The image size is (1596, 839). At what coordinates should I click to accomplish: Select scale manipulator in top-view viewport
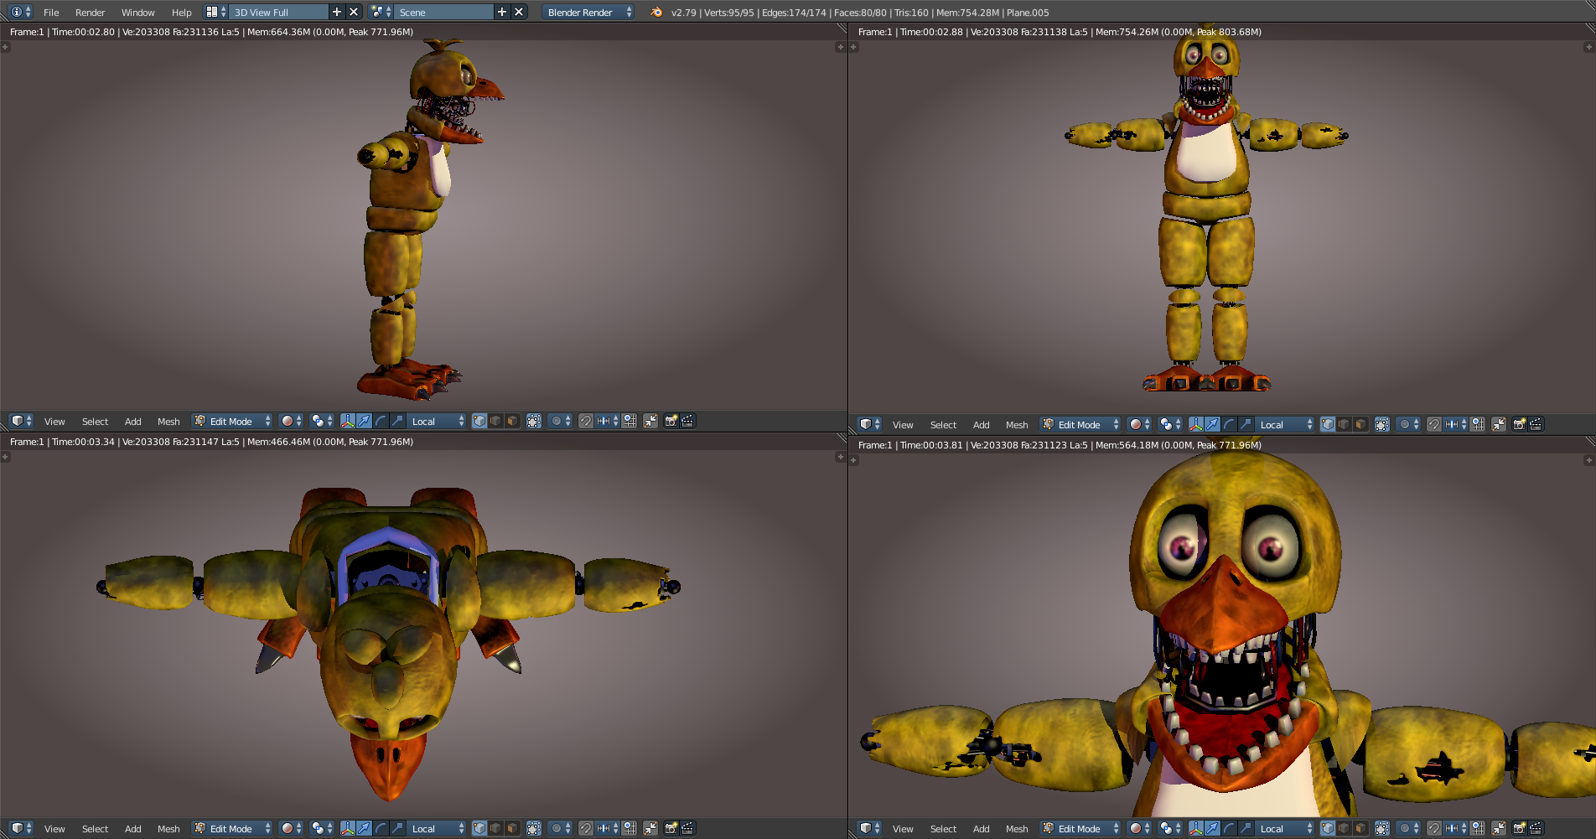397,828
